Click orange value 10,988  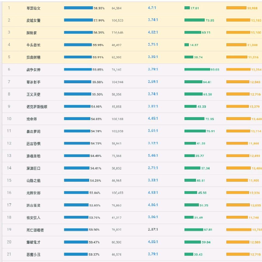point(252,8)
